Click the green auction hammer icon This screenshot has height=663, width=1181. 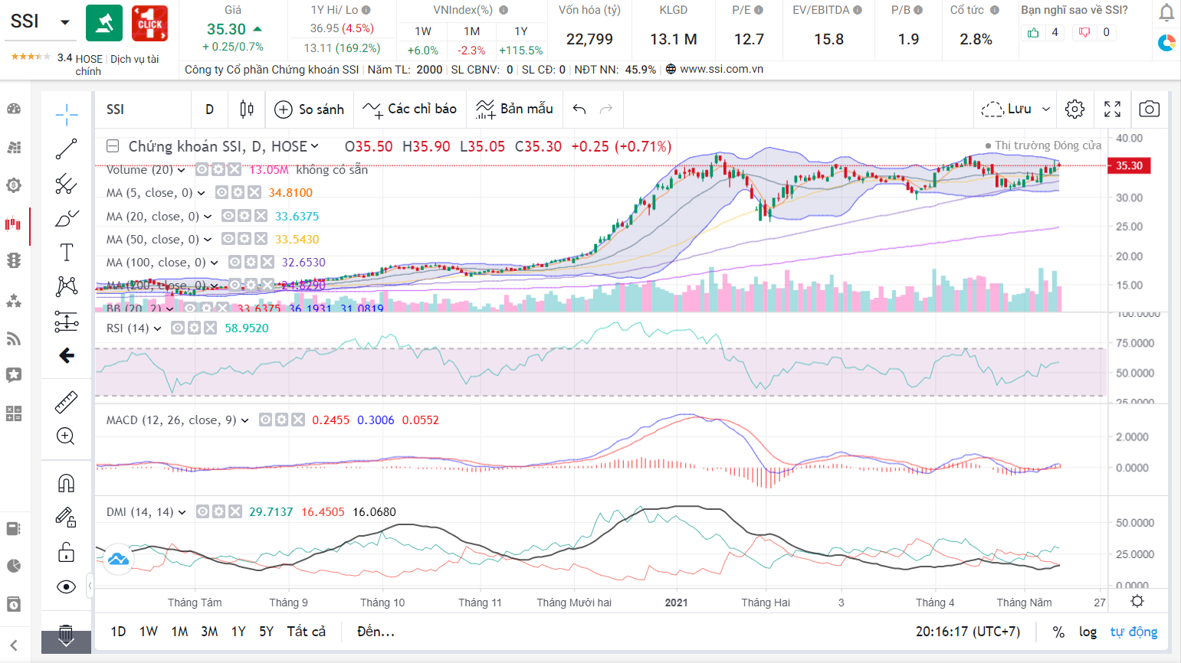click(104, 23)
